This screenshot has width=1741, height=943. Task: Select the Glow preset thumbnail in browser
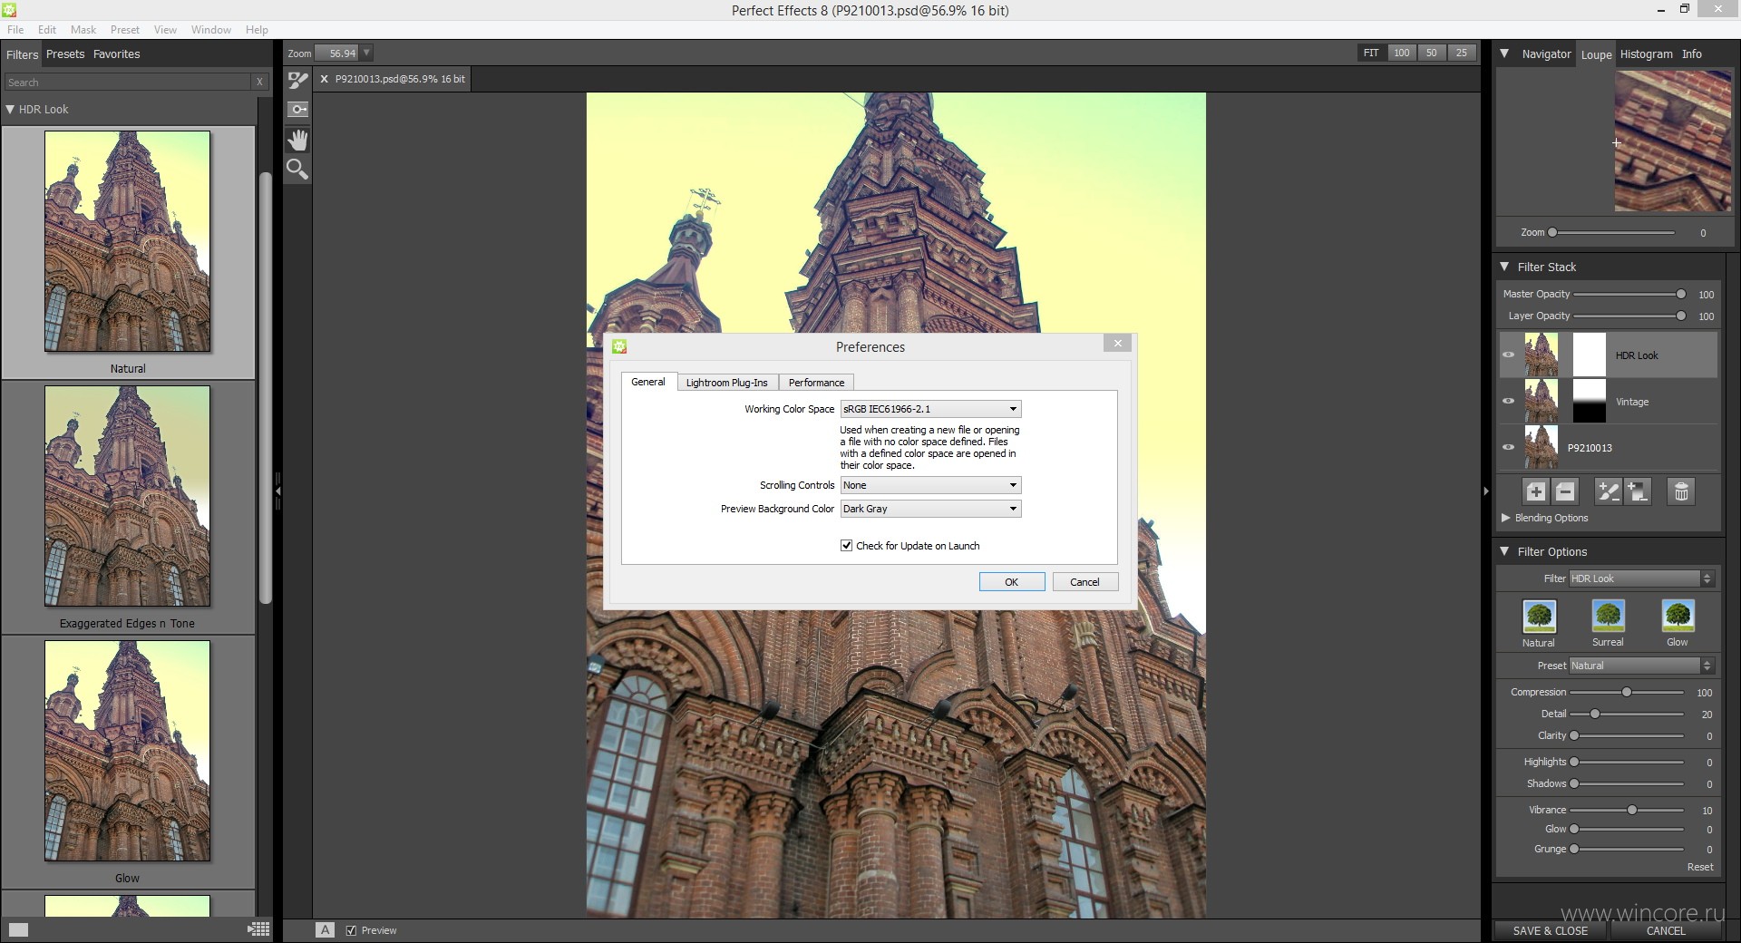[x=127, y=751]
